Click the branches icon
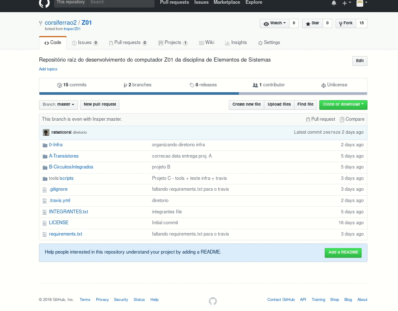Viewport: 398px width, 311px height. (x=125, y=85)
